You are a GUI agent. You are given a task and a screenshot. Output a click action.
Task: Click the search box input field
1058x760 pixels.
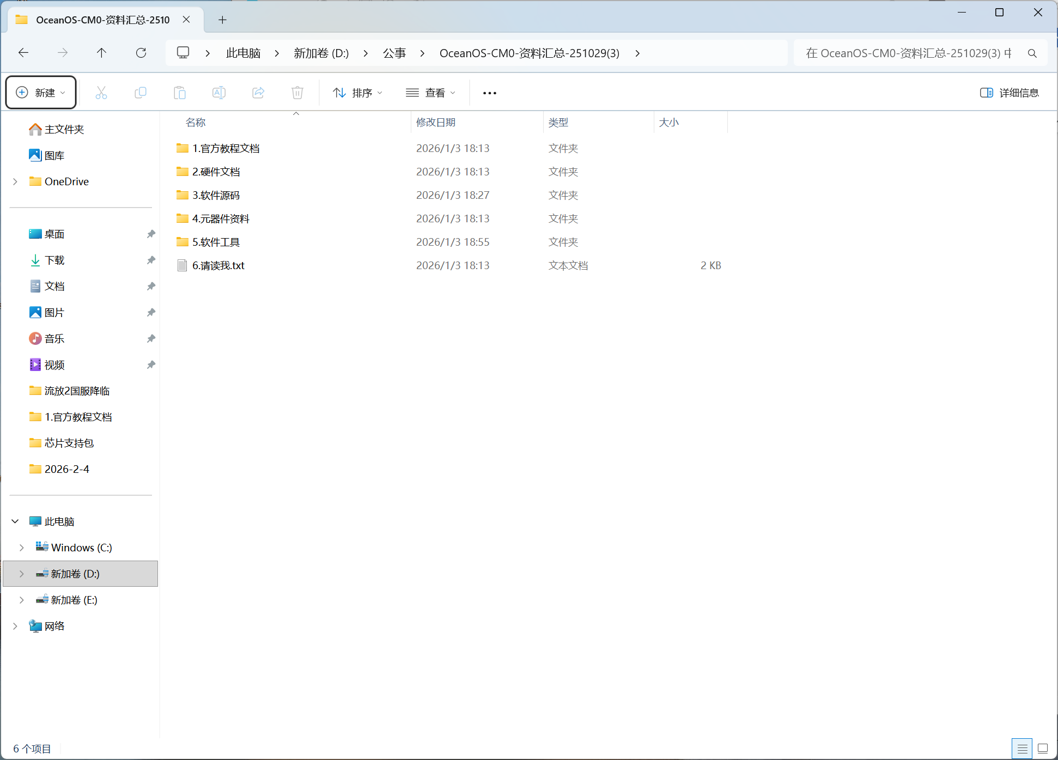(909, 53)
